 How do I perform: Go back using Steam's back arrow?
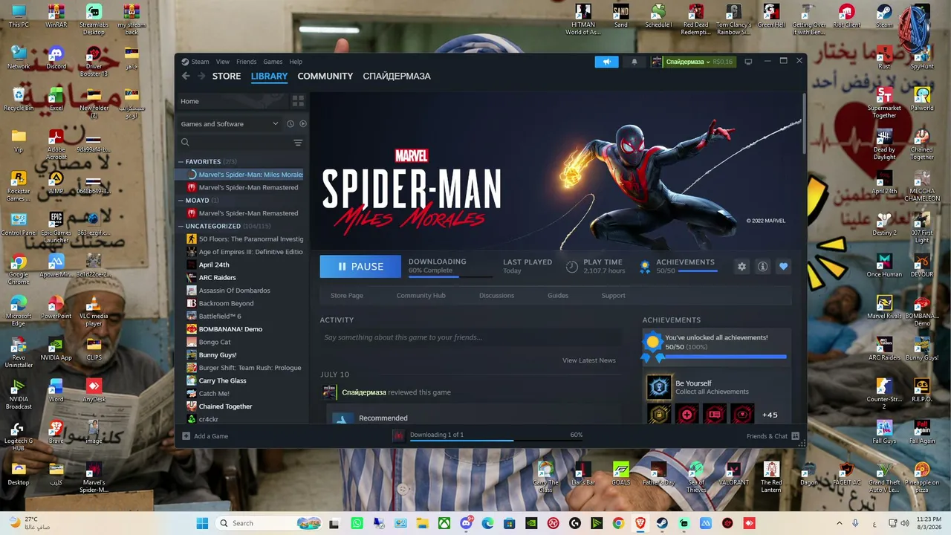click(x=186, y=76)
